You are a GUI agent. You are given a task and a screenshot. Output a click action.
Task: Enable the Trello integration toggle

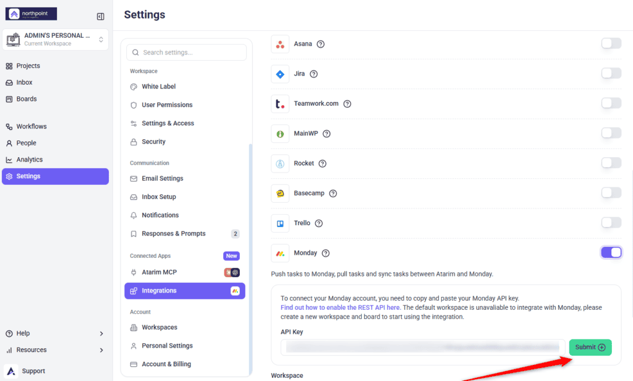pyautogui.click(x=611, y=223)
